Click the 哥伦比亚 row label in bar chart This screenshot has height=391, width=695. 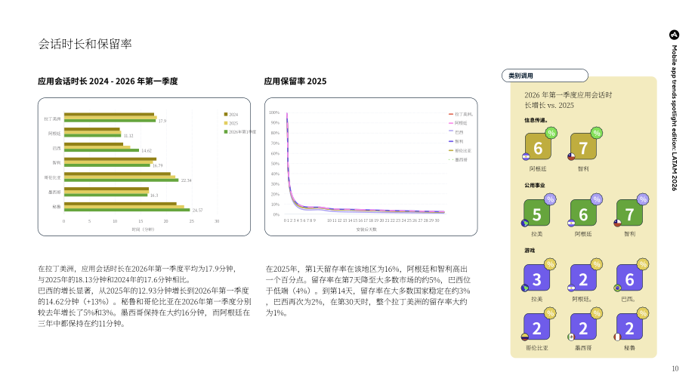click(x=52, y=177)
